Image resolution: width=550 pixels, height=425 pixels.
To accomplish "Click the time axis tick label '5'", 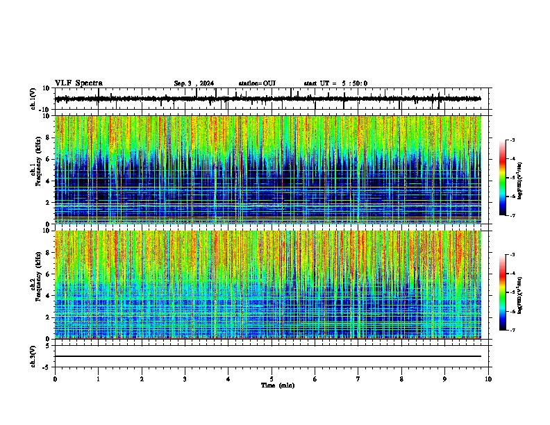I will tap(272, 379).
